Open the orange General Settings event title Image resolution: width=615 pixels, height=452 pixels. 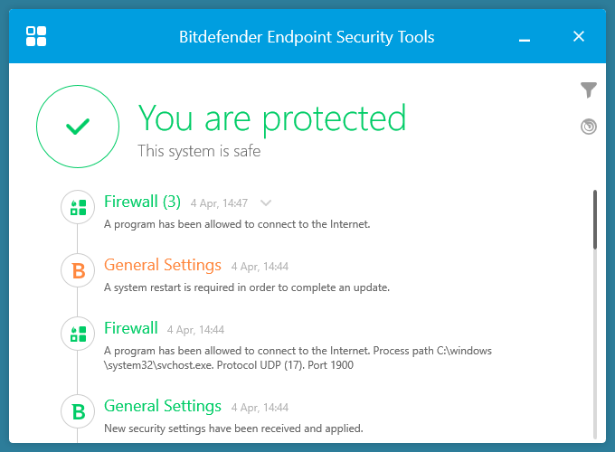click(x=163, y=265)
